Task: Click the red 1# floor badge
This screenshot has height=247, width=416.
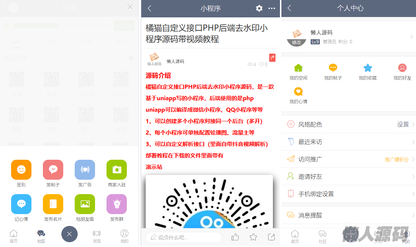Action: (x=272, y=58)
